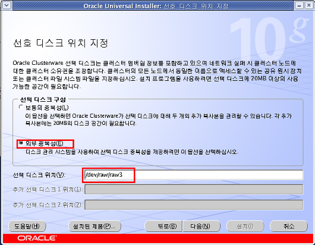Click the ORACLE logo in red footer
Viewport: 315px width, 245px height.
(x=37, y=238)
